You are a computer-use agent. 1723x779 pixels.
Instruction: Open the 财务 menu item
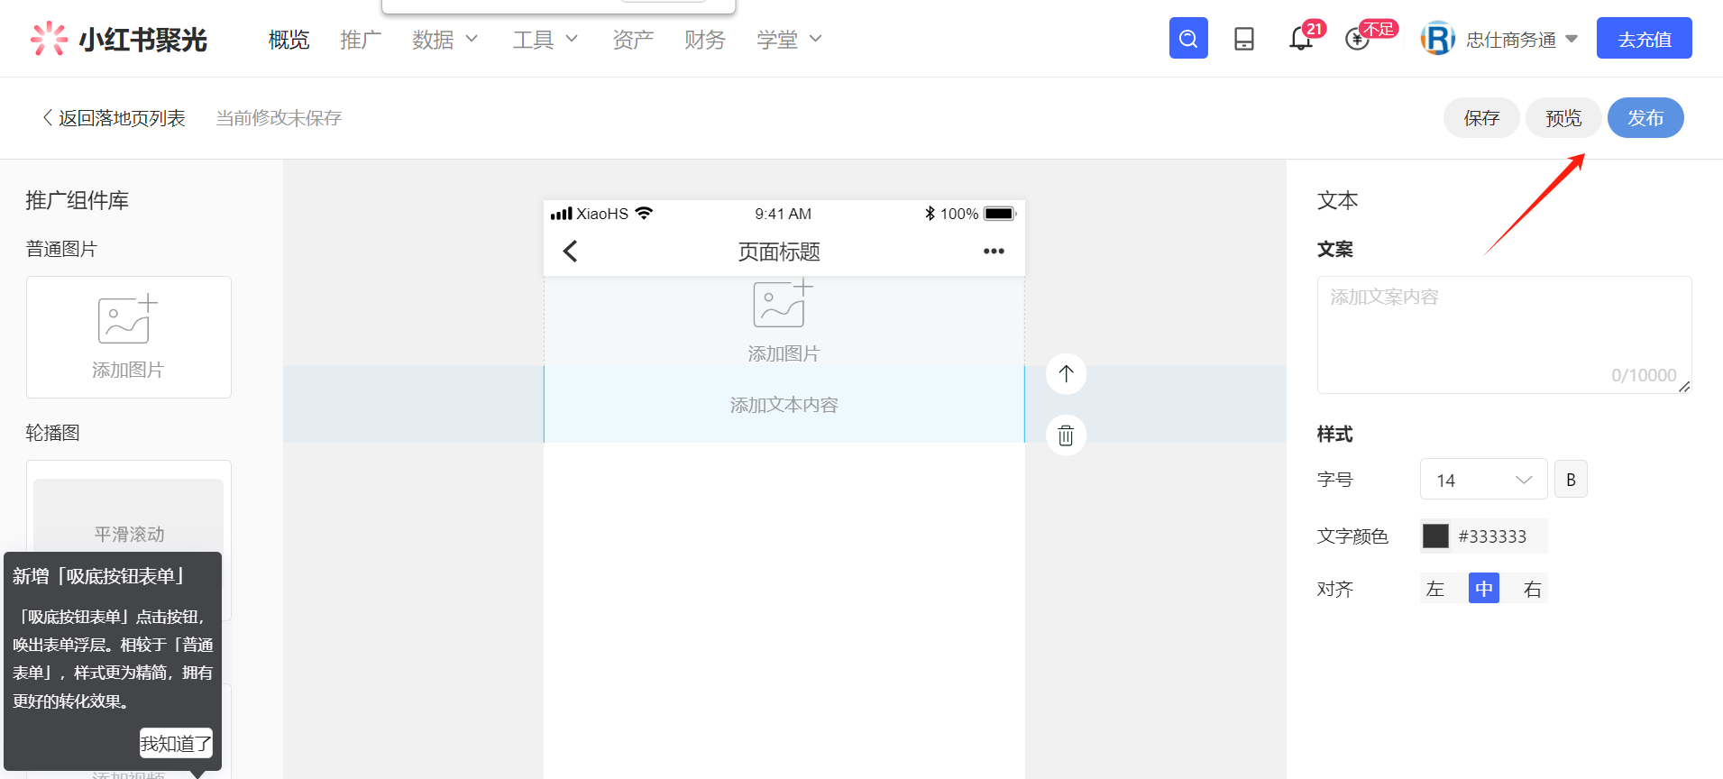click(704, 40)
